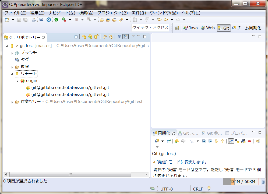Open the プロジェクト(P) menu
This screenshot has width=268, height=194.
point(112,13)
